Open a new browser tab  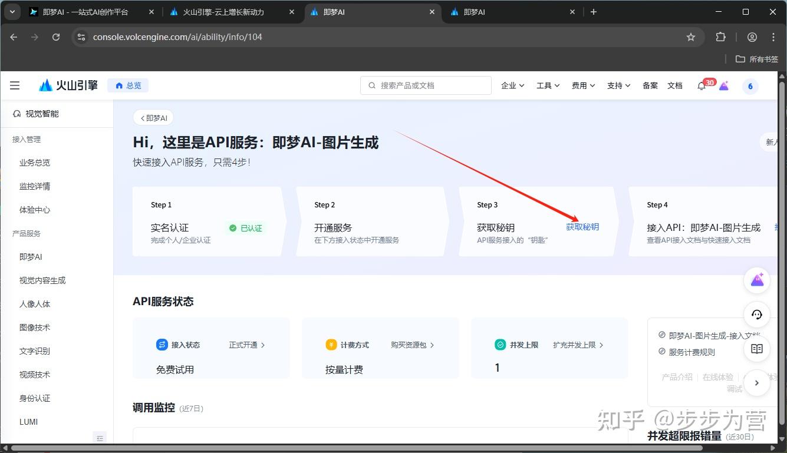point(594,12)
